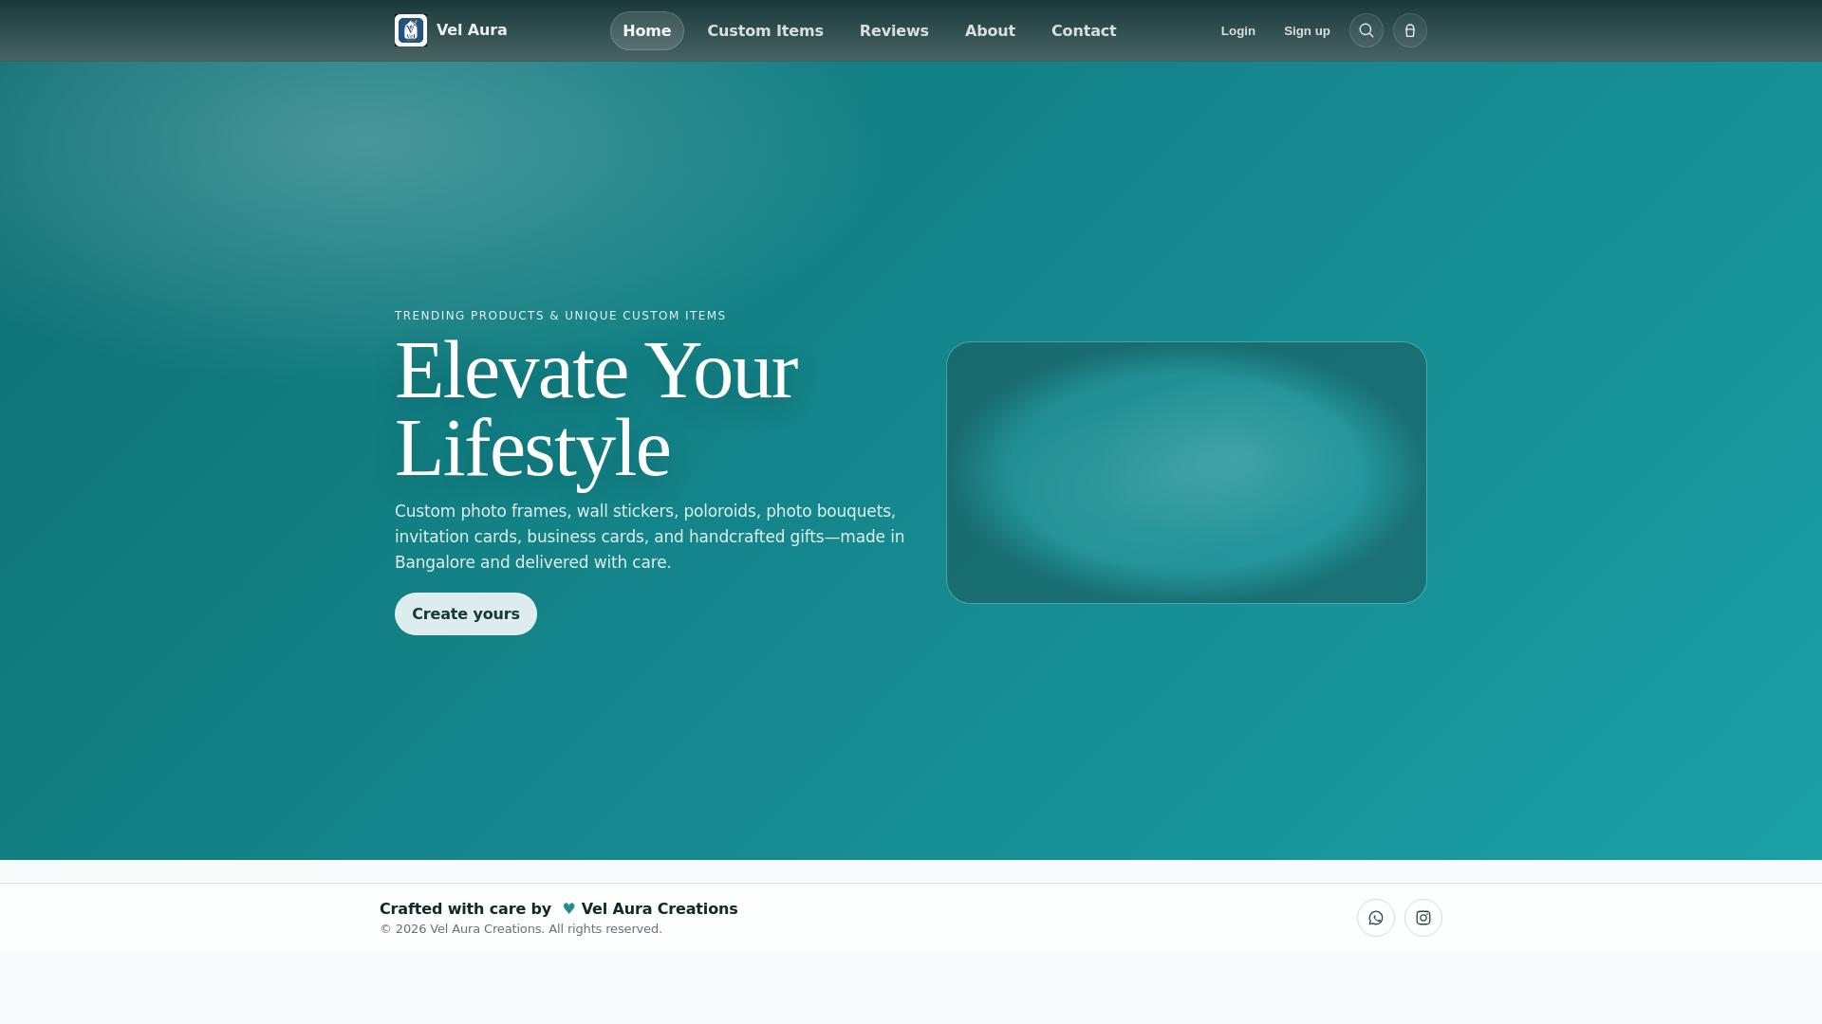Click the Vel Aura logo icon
Screen dimensions: 1822x1024
[411, 30]
